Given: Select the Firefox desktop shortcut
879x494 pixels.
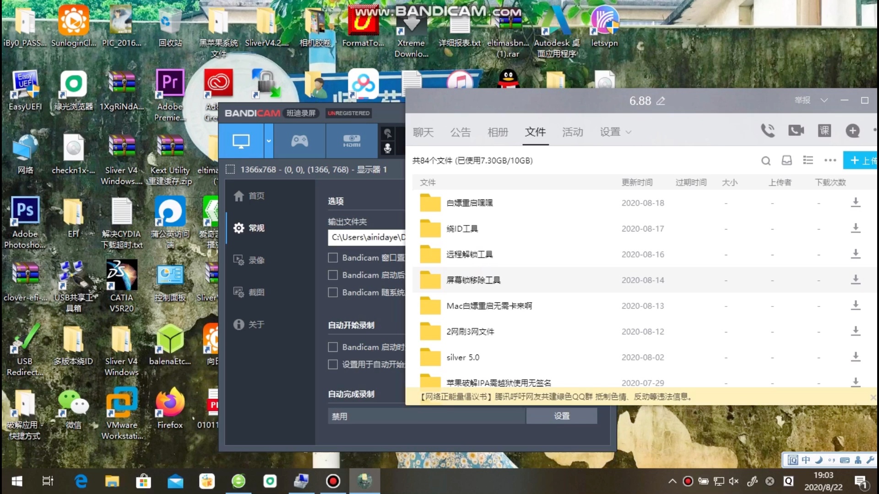Looking at the screenshot, I should 170,409.
